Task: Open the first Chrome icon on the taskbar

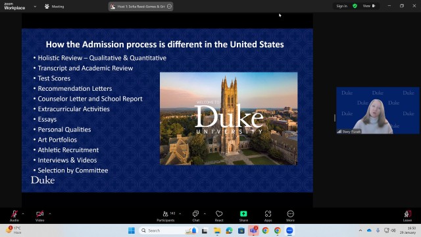Action: click(x=265, y=230)
